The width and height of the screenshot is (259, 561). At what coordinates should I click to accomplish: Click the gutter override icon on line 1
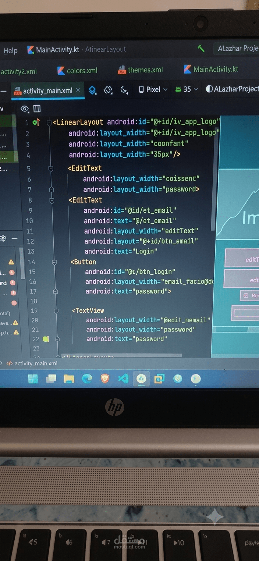(36, 123)
